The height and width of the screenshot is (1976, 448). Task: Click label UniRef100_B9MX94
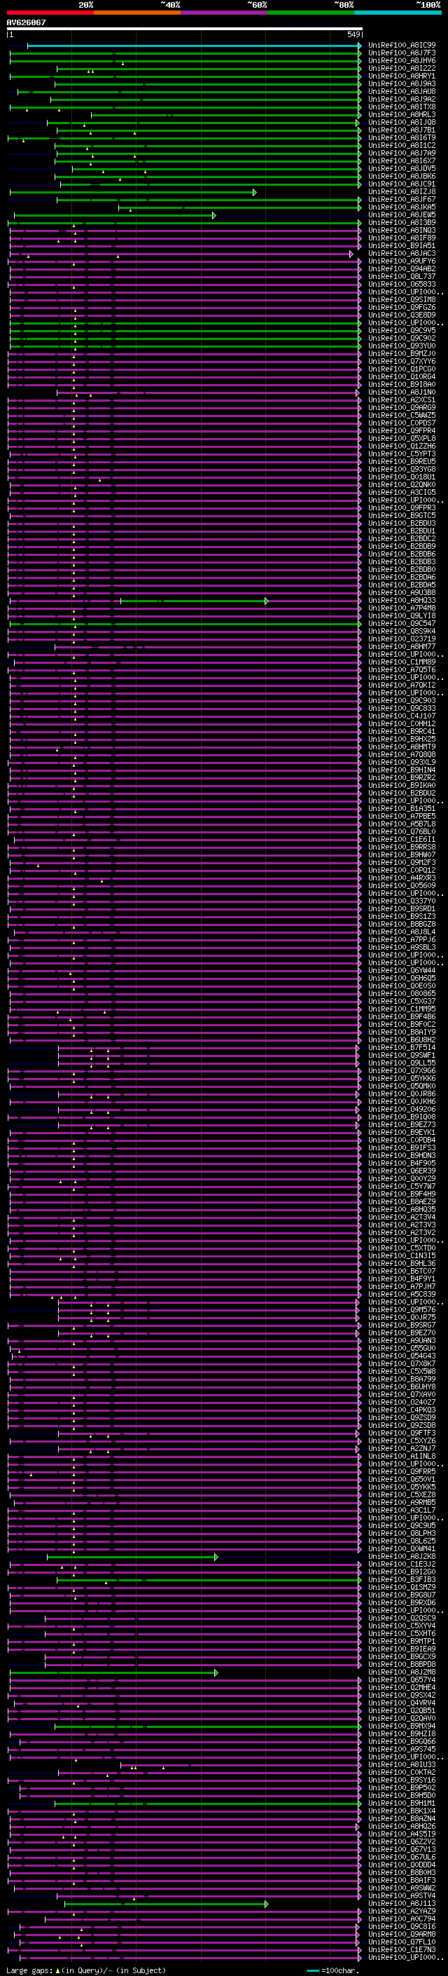[x=402, y=1726]
